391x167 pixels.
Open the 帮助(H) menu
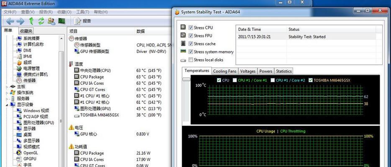tap(101, 12)
